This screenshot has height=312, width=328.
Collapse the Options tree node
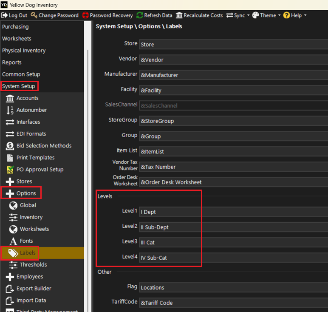(10, 193)
